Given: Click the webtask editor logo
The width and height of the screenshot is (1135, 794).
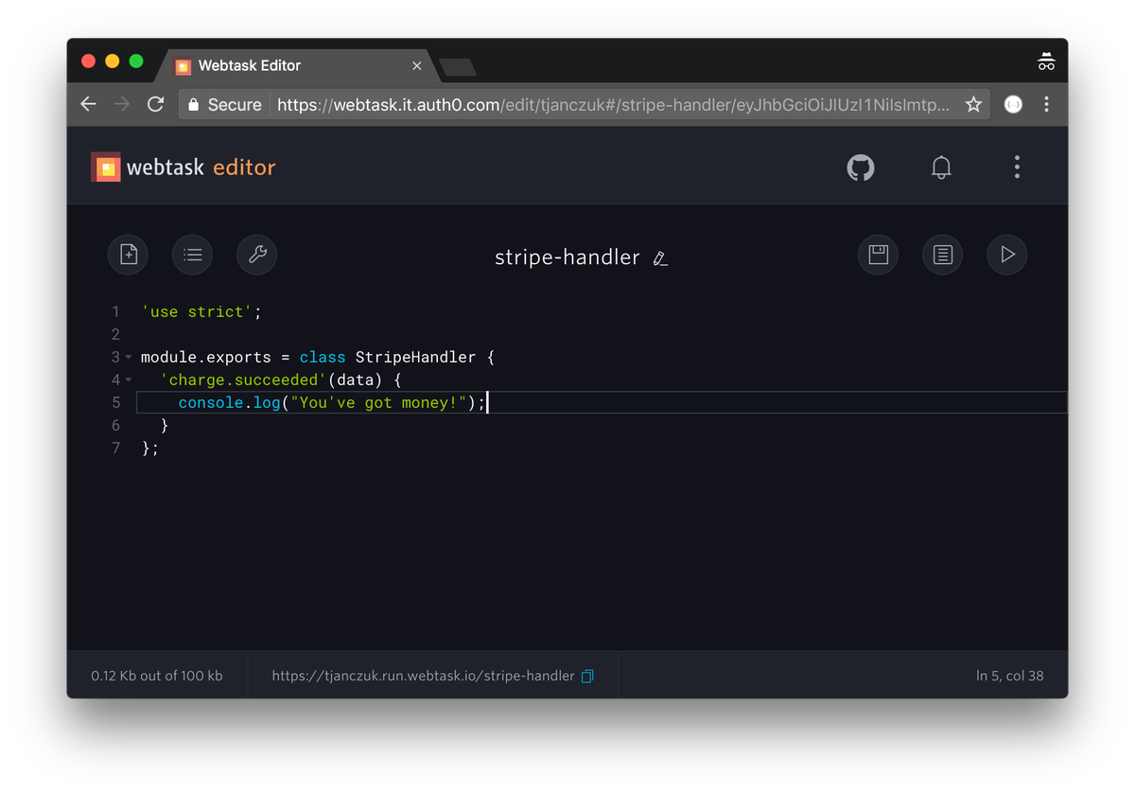Looking at the screenshot, I should pos(183,168).
